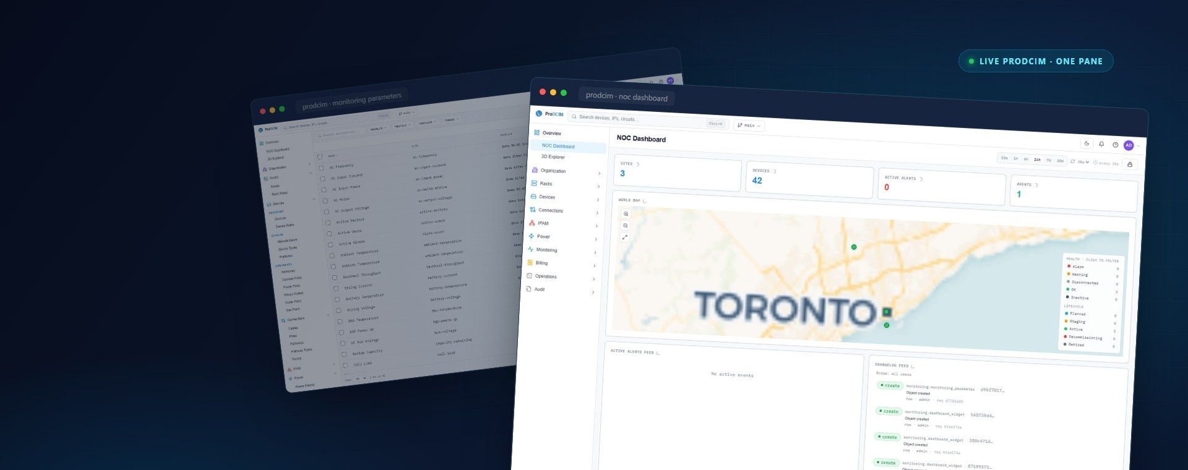This screenshot has height=470, width=1188.
Task: Open the 30s refresh interval dropdown
Action: click(x=1083, y=162)
